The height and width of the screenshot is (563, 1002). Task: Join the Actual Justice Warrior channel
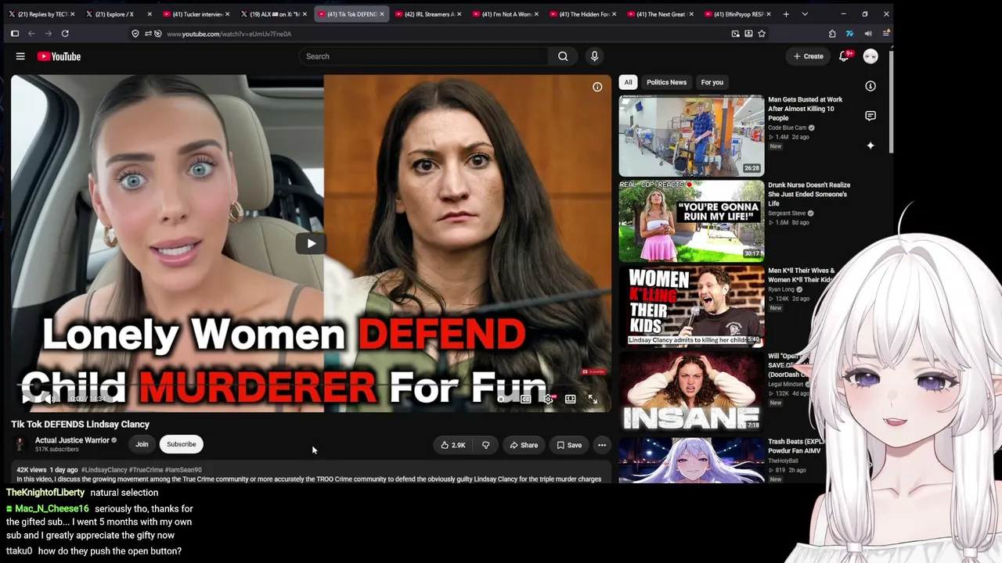click(x=142, y=444)
